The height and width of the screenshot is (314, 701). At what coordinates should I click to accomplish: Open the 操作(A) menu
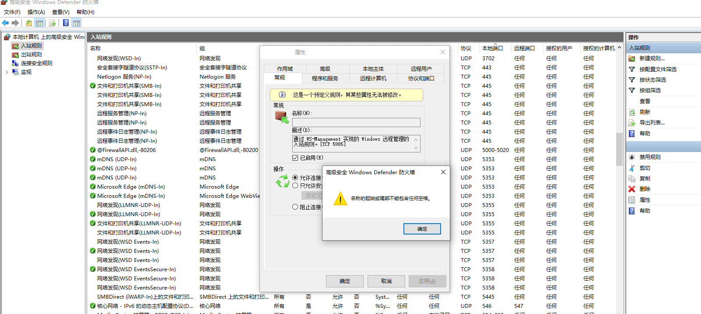tap(36, 12)
